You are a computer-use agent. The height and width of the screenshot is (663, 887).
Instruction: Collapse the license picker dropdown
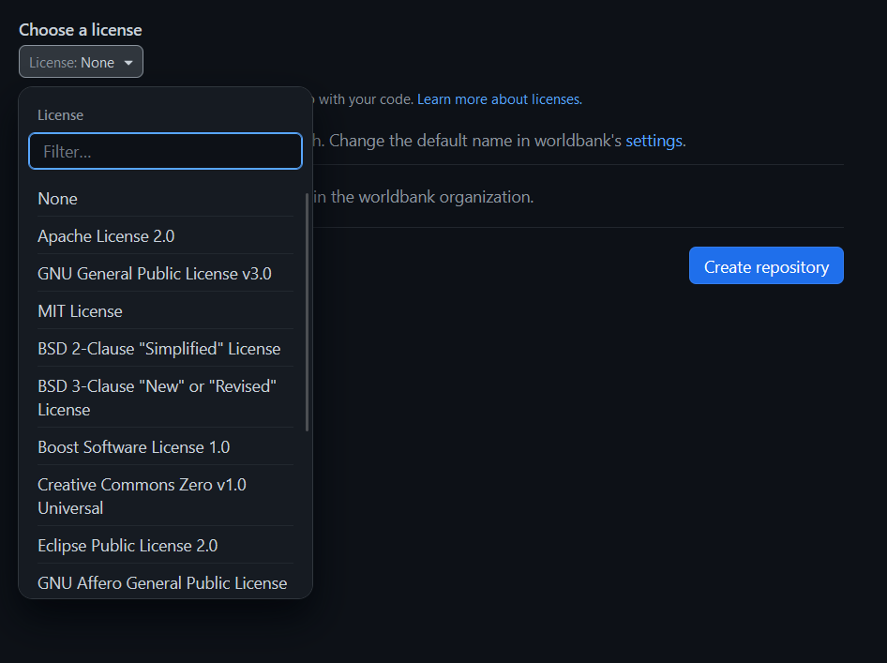(81, 61)
